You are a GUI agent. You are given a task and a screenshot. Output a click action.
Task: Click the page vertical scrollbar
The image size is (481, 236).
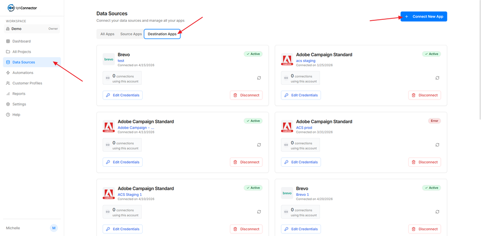point(479,59)
